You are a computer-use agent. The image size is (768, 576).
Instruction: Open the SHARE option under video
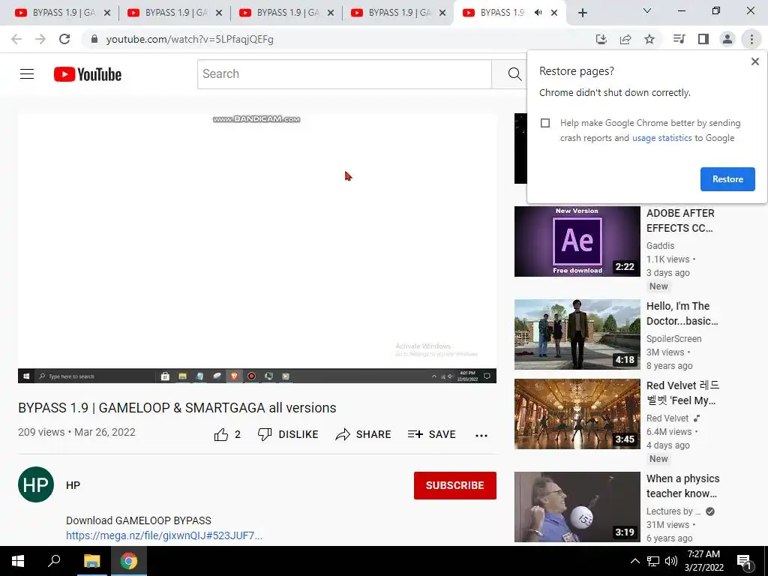(364, 434)
